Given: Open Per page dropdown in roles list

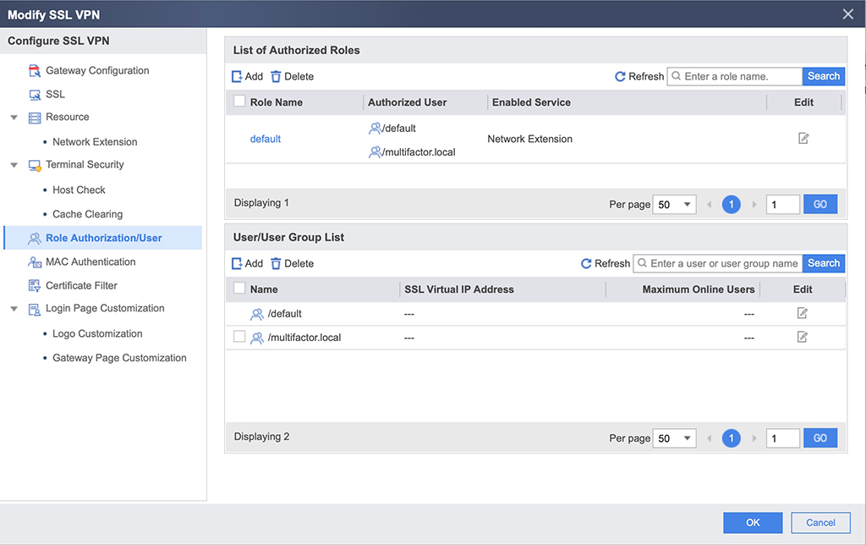Looking at the screenshot, I should coord(675,205).
